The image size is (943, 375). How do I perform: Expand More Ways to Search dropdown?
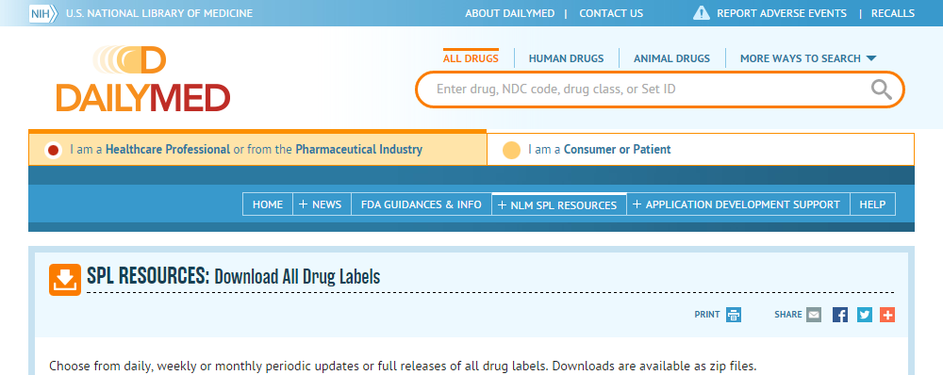pyautogui.click(x=808, y=58)
